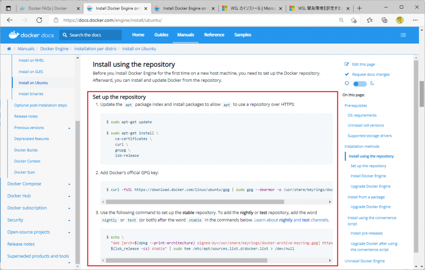The height and width of the screenshot is (270, 425).
Task: Open Install binaries in the sidebar
Action: pyautogui.click(x=31, y=94)
